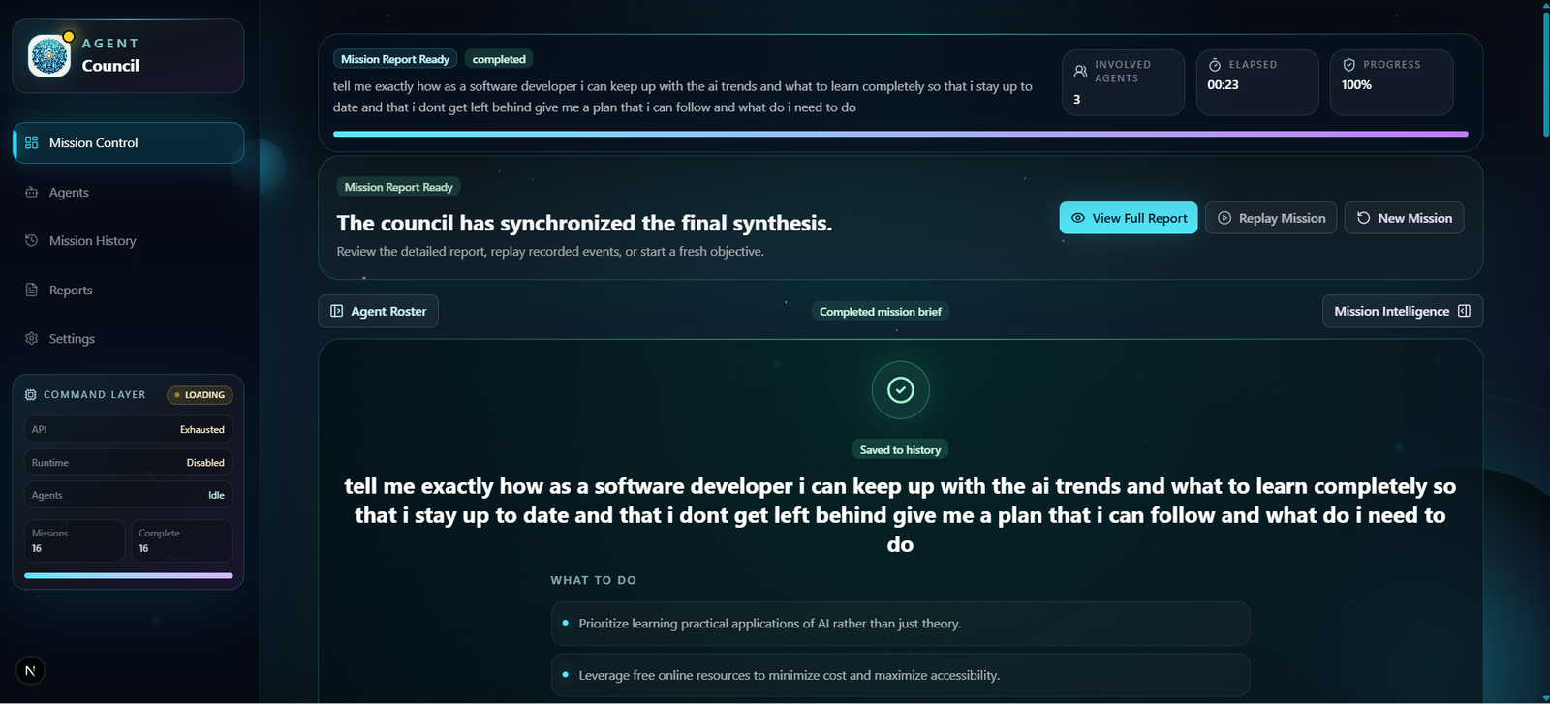Open Mission Control in the sidebar

point(128,142)
